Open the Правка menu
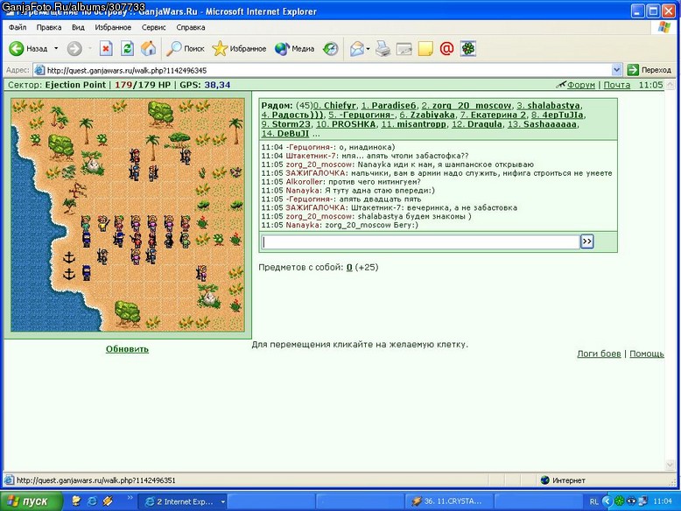The height and width of the screenshot is (511, 681). tap(49, 27)
